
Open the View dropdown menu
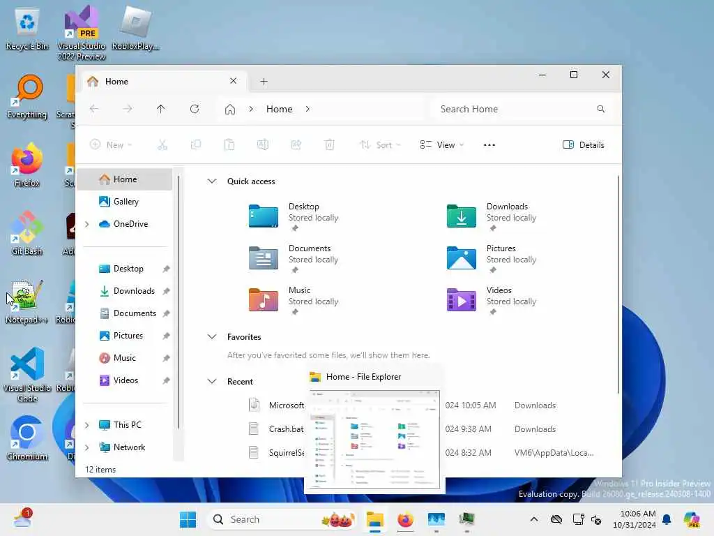441,145
